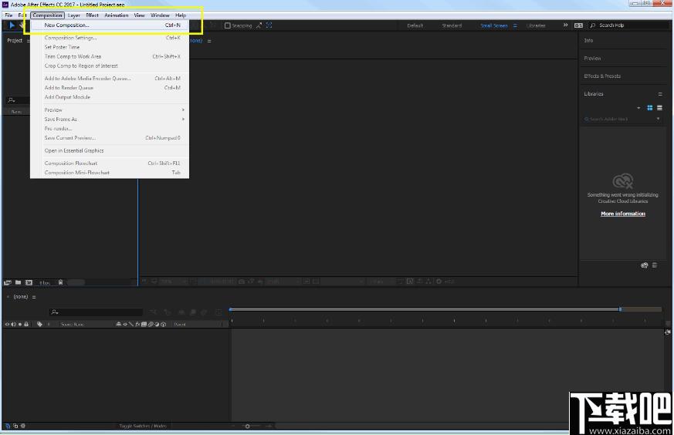674x435 pixels.
Task: Open the Window menu
Action: (x=160, y=15)
